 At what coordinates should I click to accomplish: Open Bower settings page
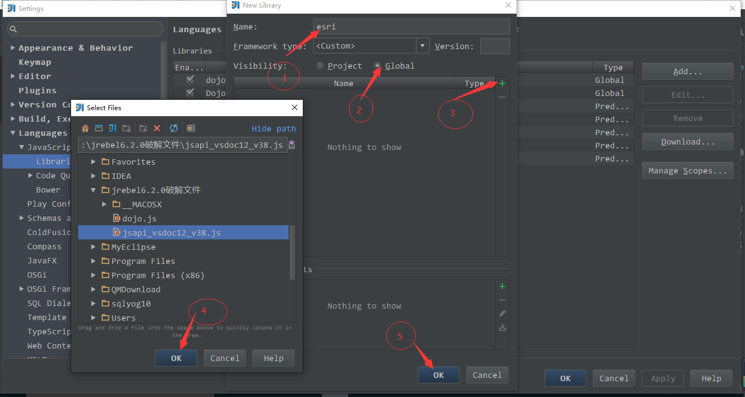pyautogui.click(x=48, y=190)
